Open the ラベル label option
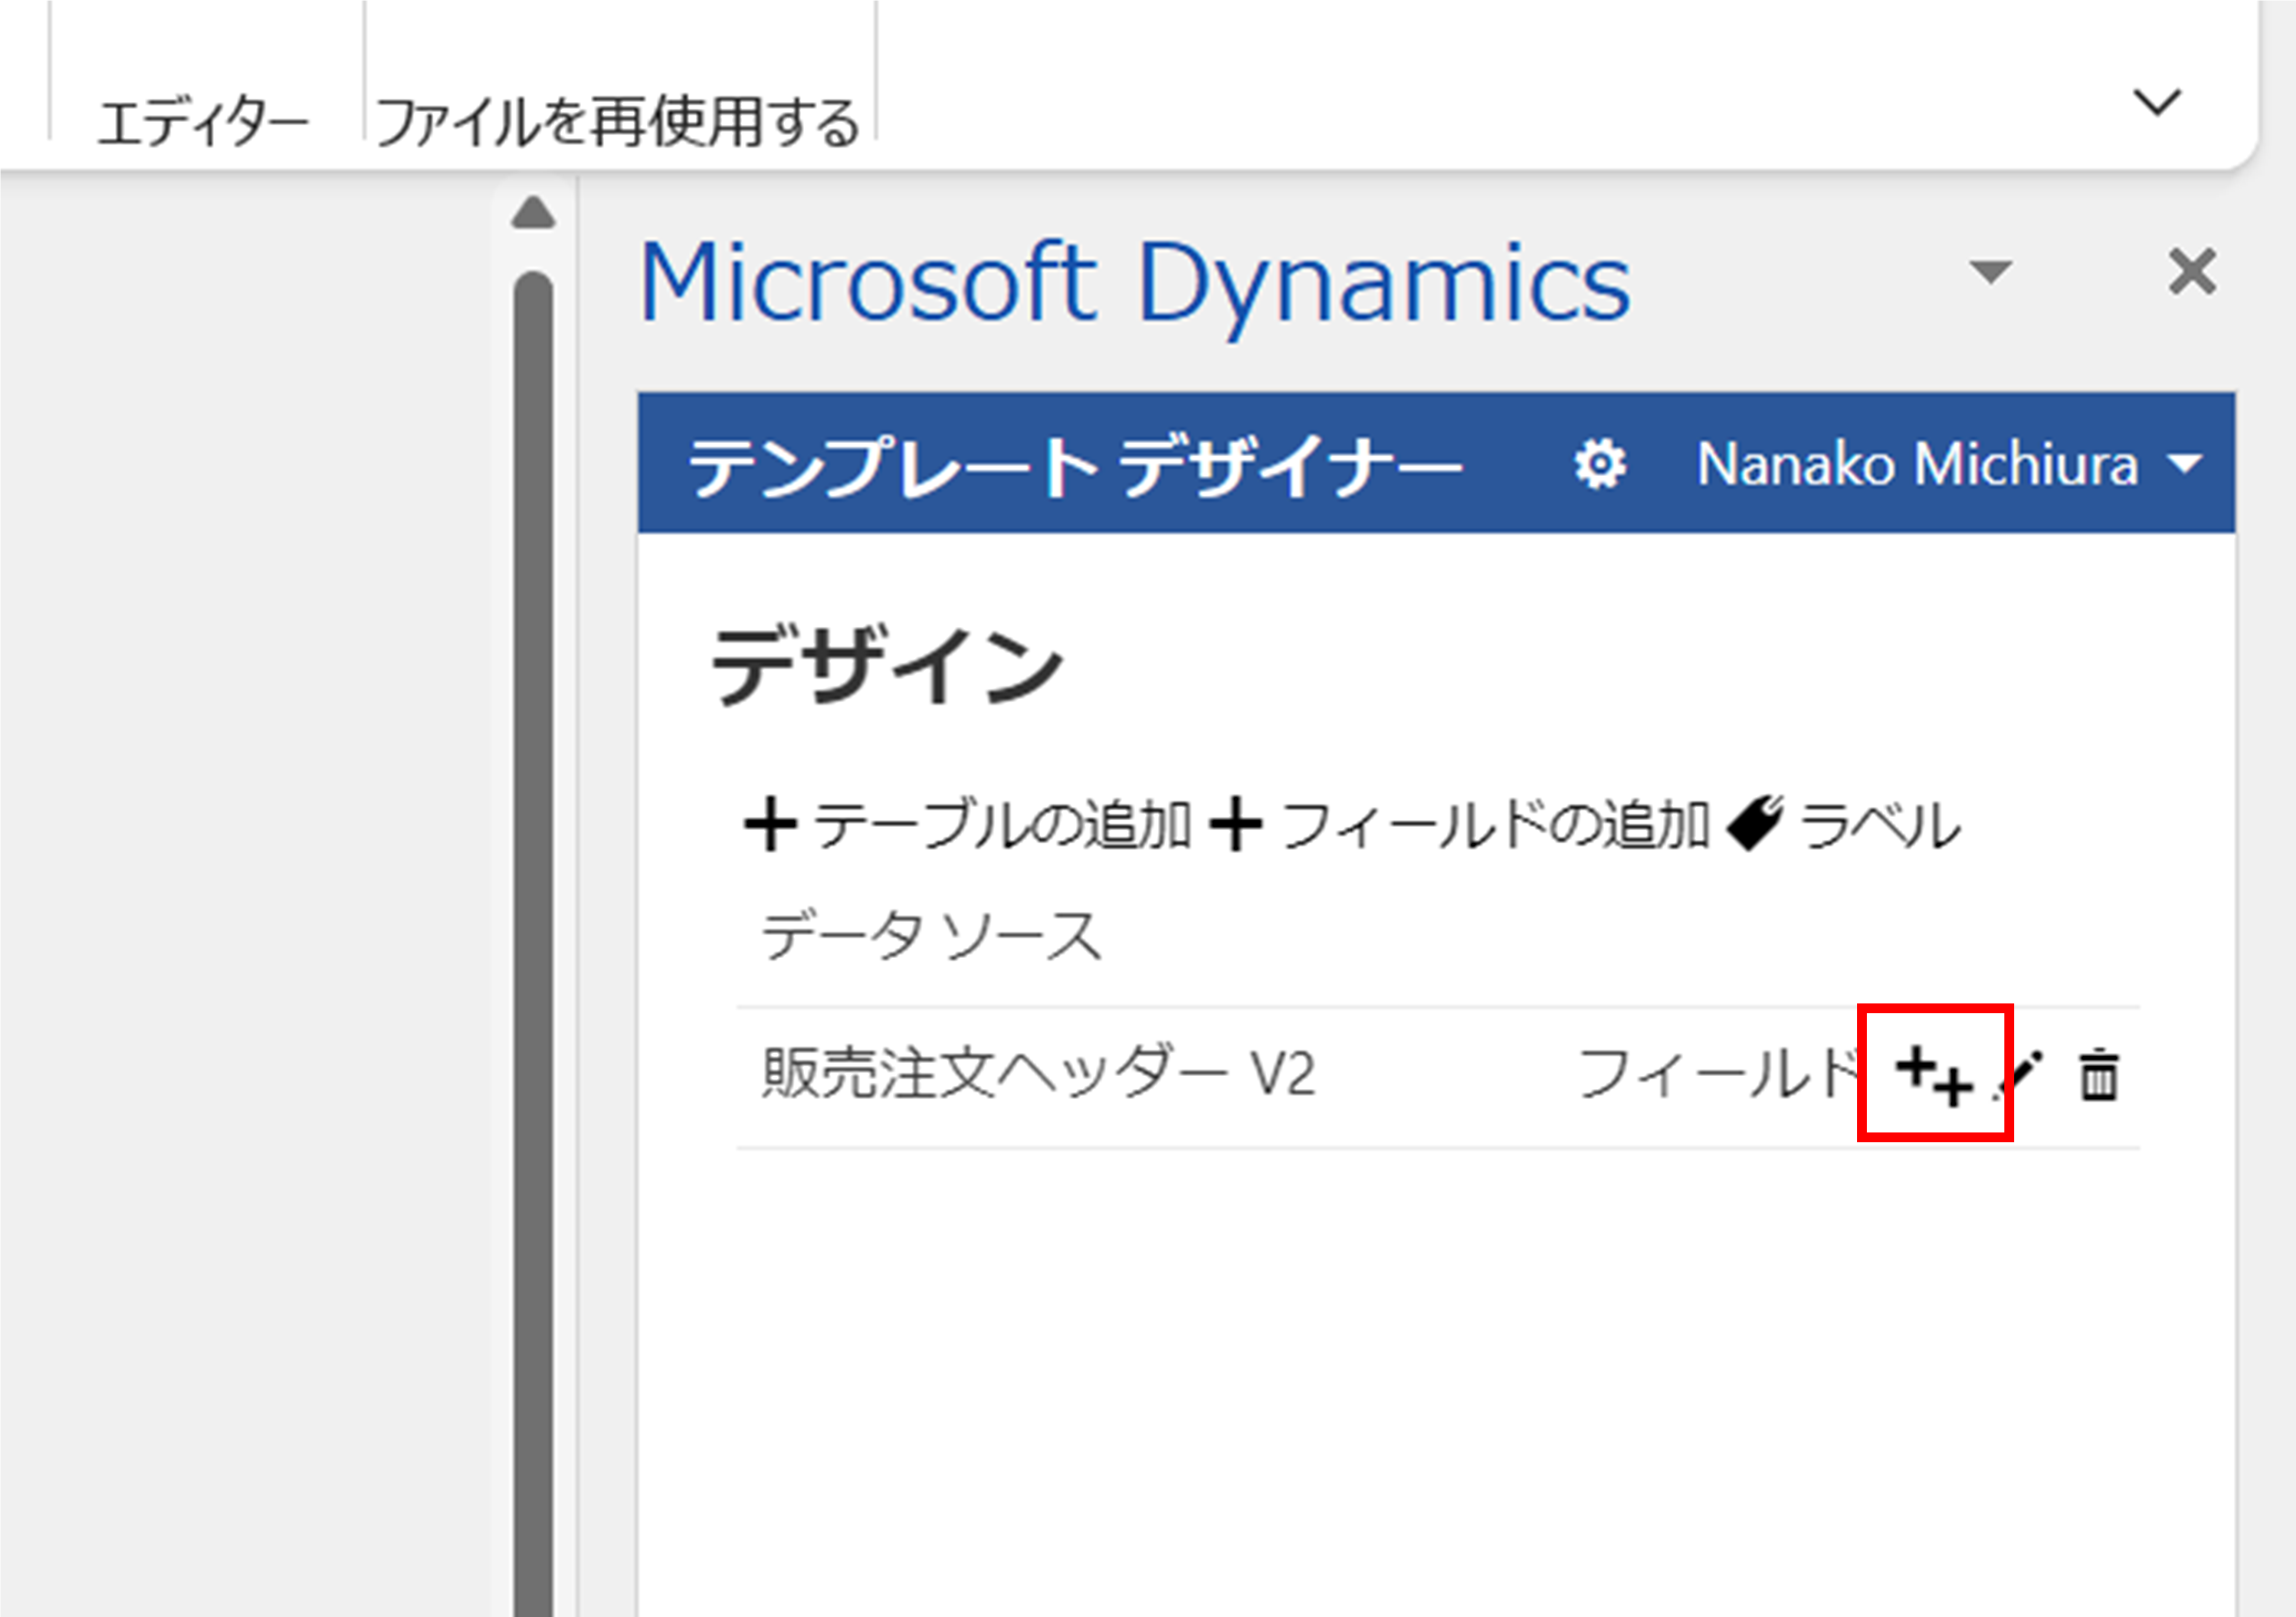2296x1617 pixels. 1844,826
